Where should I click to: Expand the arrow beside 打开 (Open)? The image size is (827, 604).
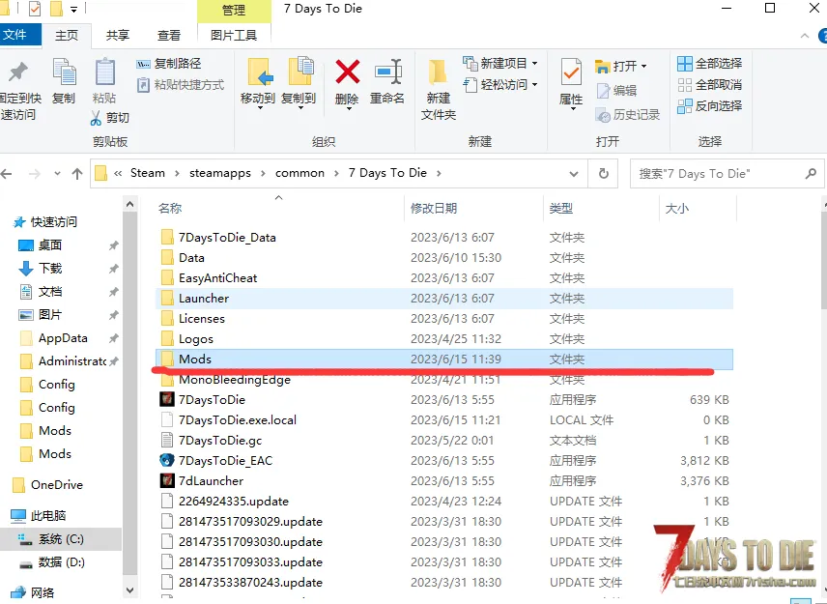pyautogui.click(x=644, y=67)
